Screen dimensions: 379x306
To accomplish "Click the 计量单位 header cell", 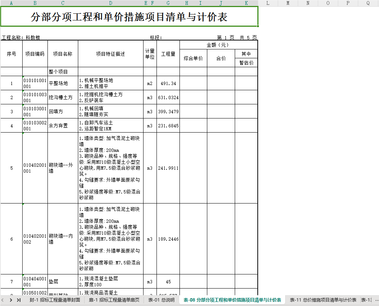I will coord(150,54).
